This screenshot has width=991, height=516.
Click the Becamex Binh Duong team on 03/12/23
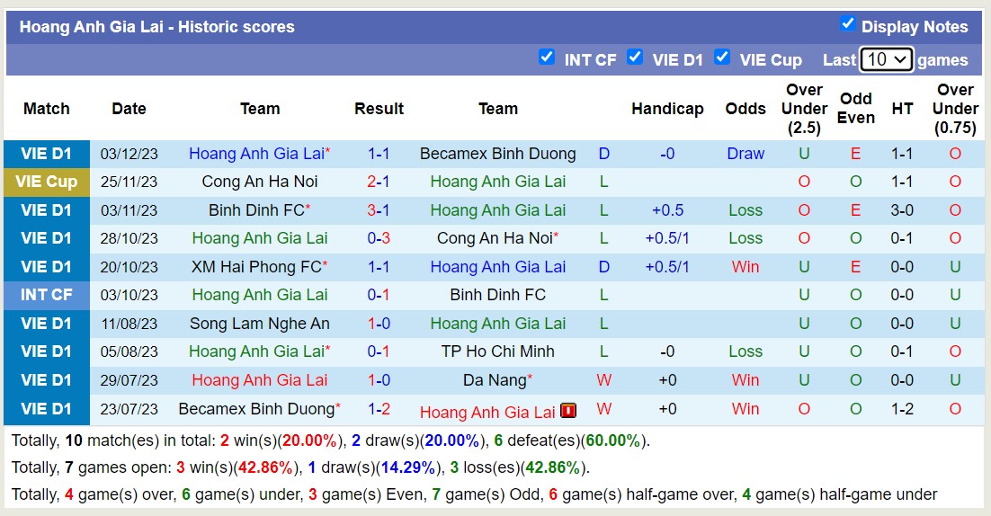pyautogui.click(x=498, y=154)
